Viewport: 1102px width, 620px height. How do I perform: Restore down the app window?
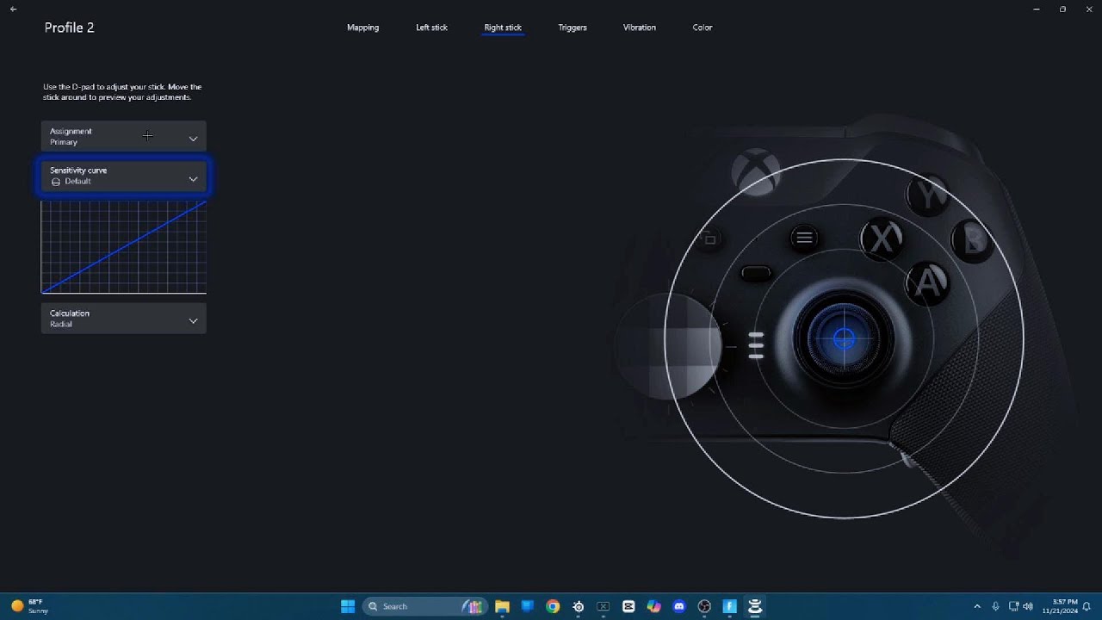pos(1062,9)
